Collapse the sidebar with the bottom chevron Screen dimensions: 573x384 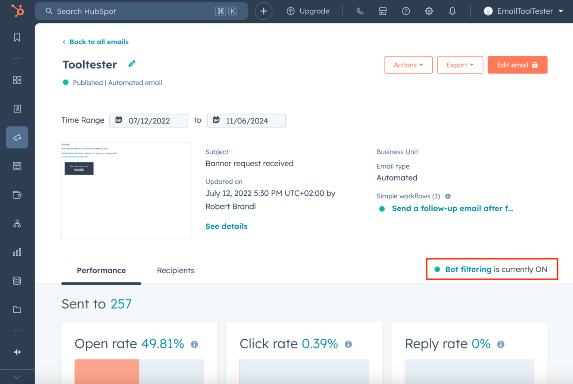[x=17, y=377]
